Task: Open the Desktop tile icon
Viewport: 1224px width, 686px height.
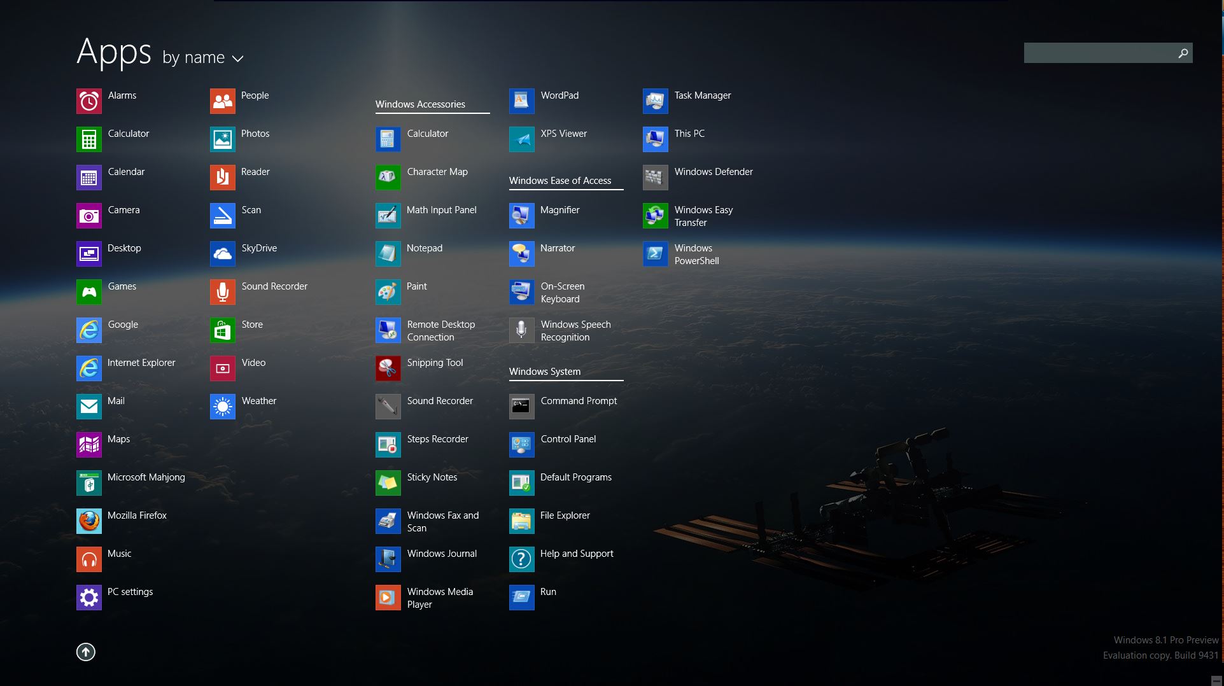Action: pyautogui.click(x=89, y=254)
